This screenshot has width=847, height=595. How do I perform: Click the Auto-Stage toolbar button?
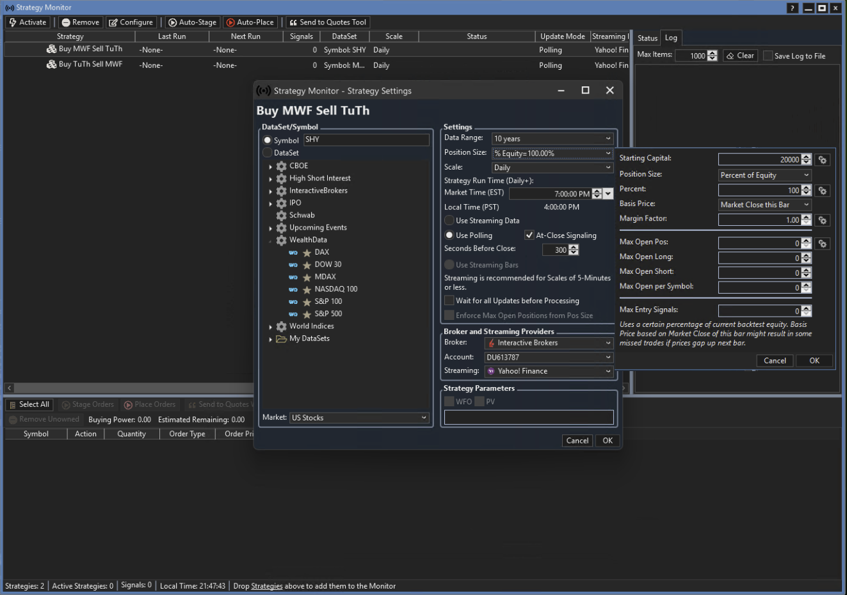click(191, 22)
